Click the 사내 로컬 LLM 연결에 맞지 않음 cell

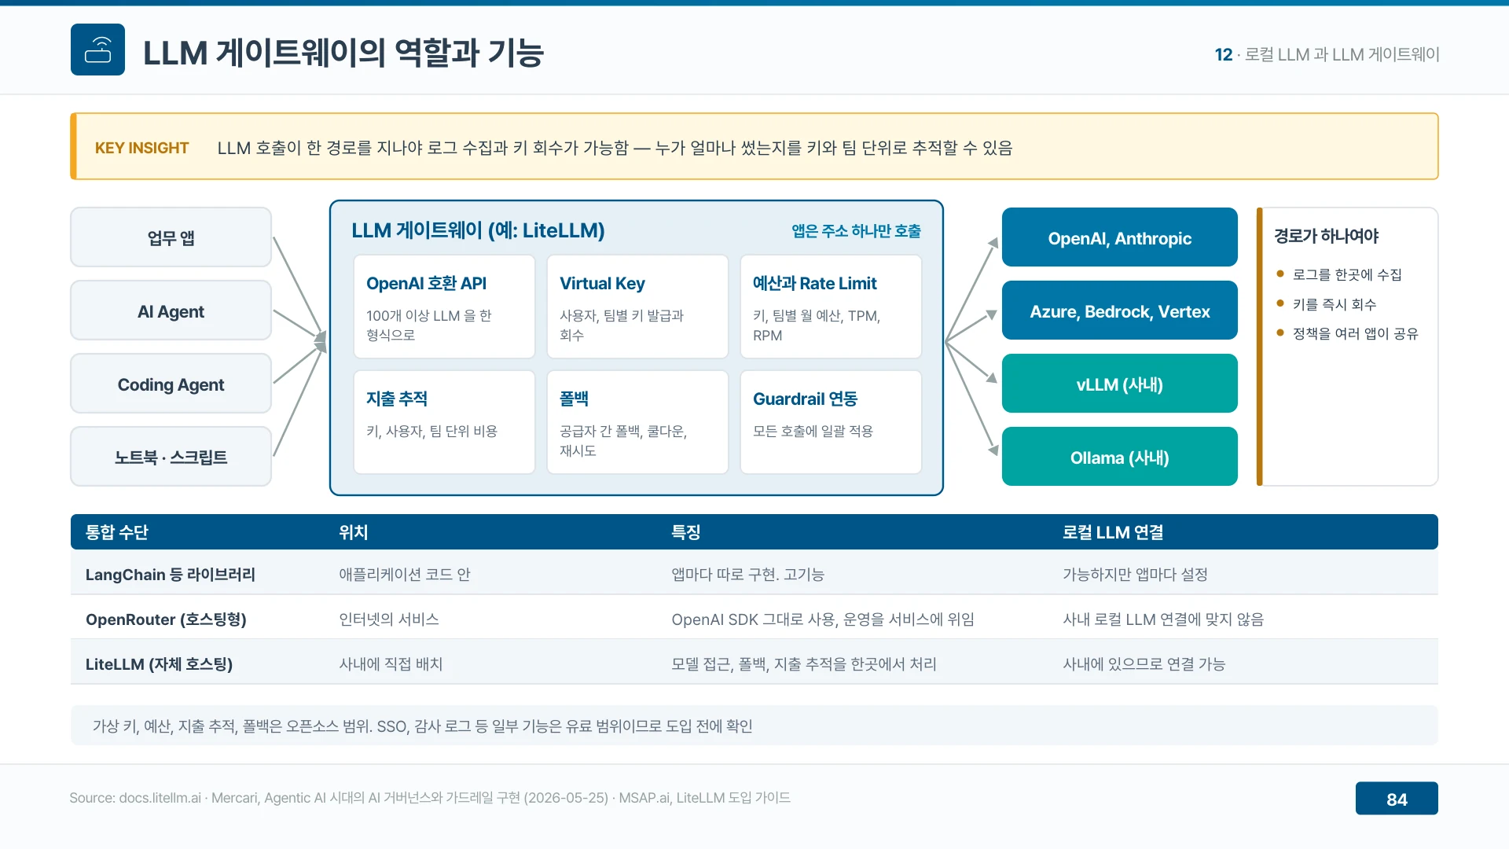pyautogui.click(x=1163, y=619)
